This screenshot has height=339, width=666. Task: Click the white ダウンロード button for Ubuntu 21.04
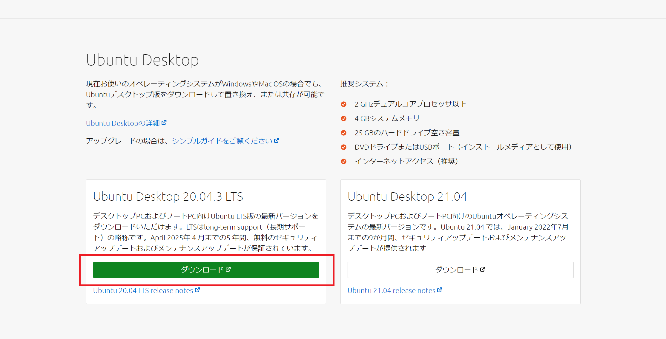click(x=460, y=270)
